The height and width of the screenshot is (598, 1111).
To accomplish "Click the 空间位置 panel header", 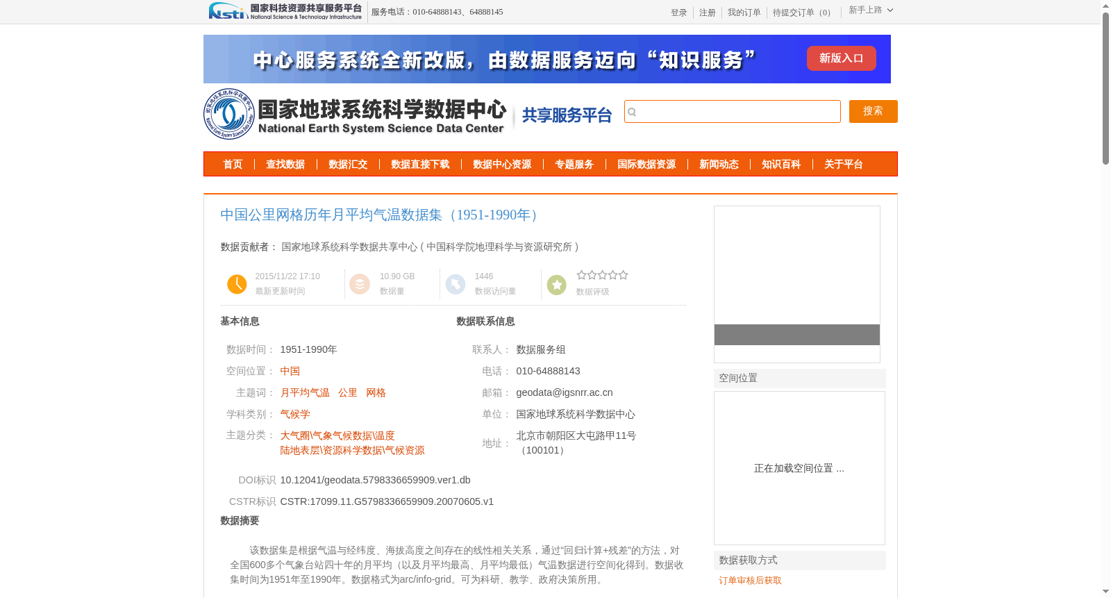I will [800, 379].
